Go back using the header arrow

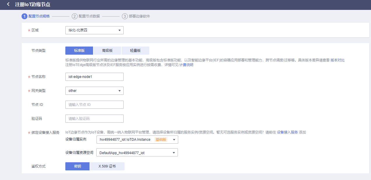coord(8,4)
